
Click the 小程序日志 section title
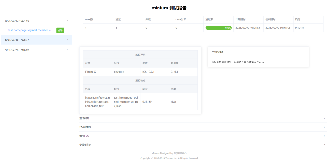85,145
